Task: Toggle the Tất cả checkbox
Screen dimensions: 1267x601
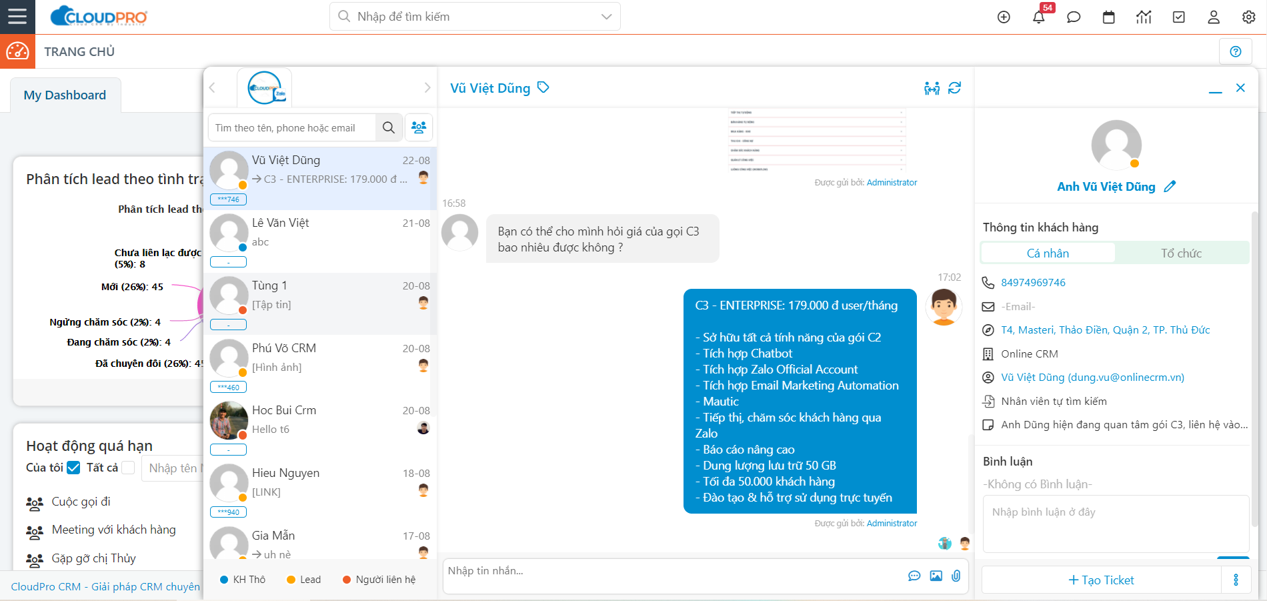Action: (x=128, y=468)
